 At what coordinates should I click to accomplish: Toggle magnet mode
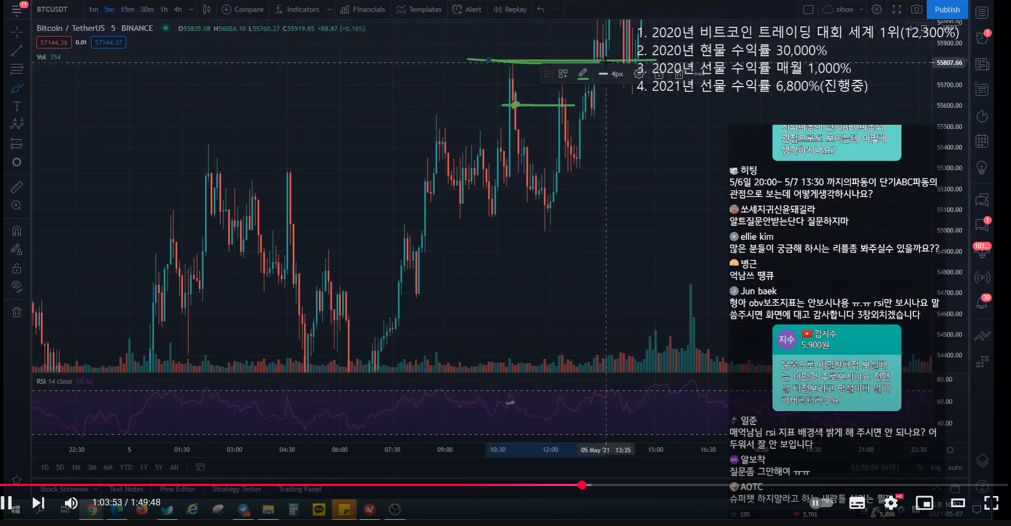(x=17, y=231)
